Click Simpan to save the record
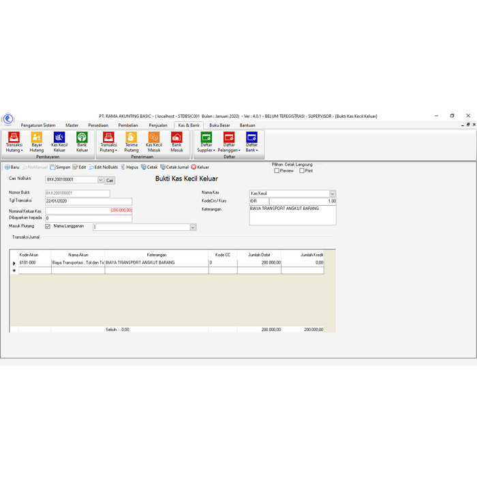This screenshot has width=477, height=477. tap(60, 168)
